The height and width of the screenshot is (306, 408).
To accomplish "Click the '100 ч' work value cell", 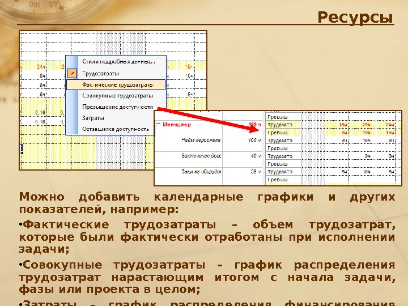I will tap(254, 140).
